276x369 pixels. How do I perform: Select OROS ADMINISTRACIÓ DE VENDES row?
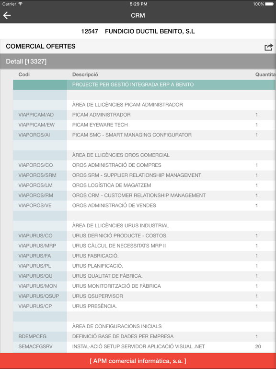click(x=144, y=206)
